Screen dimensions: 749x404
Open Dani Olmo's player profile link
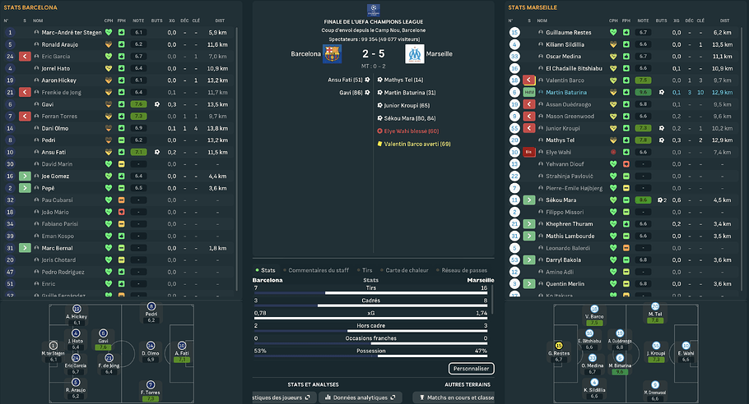tap(55, 128)
